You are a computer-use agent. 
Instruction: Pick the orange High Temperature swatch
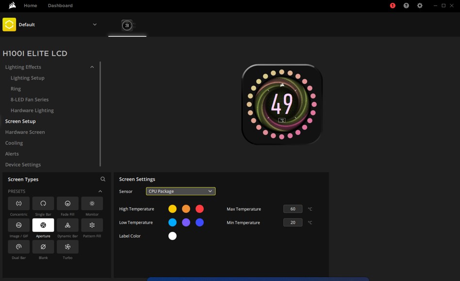[x=186, y=209]
